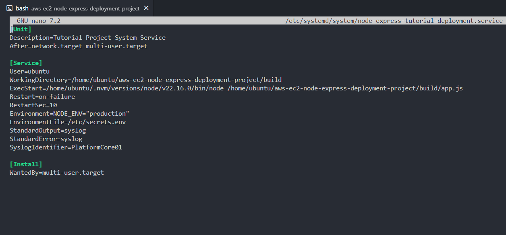Click the WorkingDirectory path line
This screenshot has width=506, height=235.
click(145, 80)
